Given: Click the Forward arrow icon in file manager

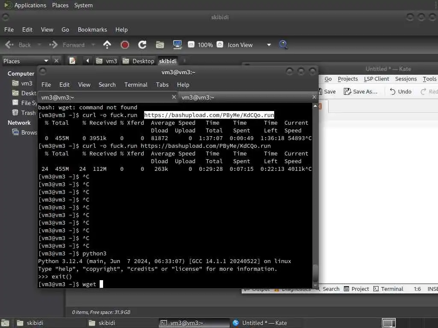Looking at the screenshot, I should click(x=53, y=44).
